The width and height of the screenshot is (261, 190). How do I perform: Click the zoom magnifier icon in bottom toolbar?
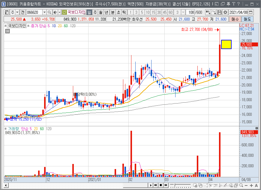[241, 185]
